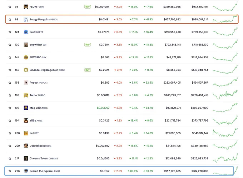Image resolution: width=243 pixels, height=178 pixels.
Task: Click the ai16z coin logo
Action: pos(26,120)
